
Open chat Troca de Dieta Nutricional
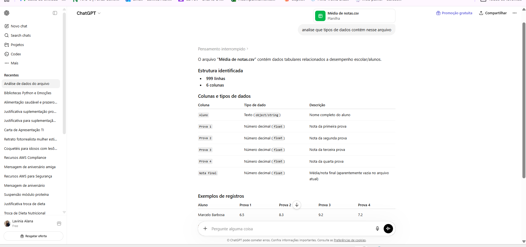(x=31, y=213)
